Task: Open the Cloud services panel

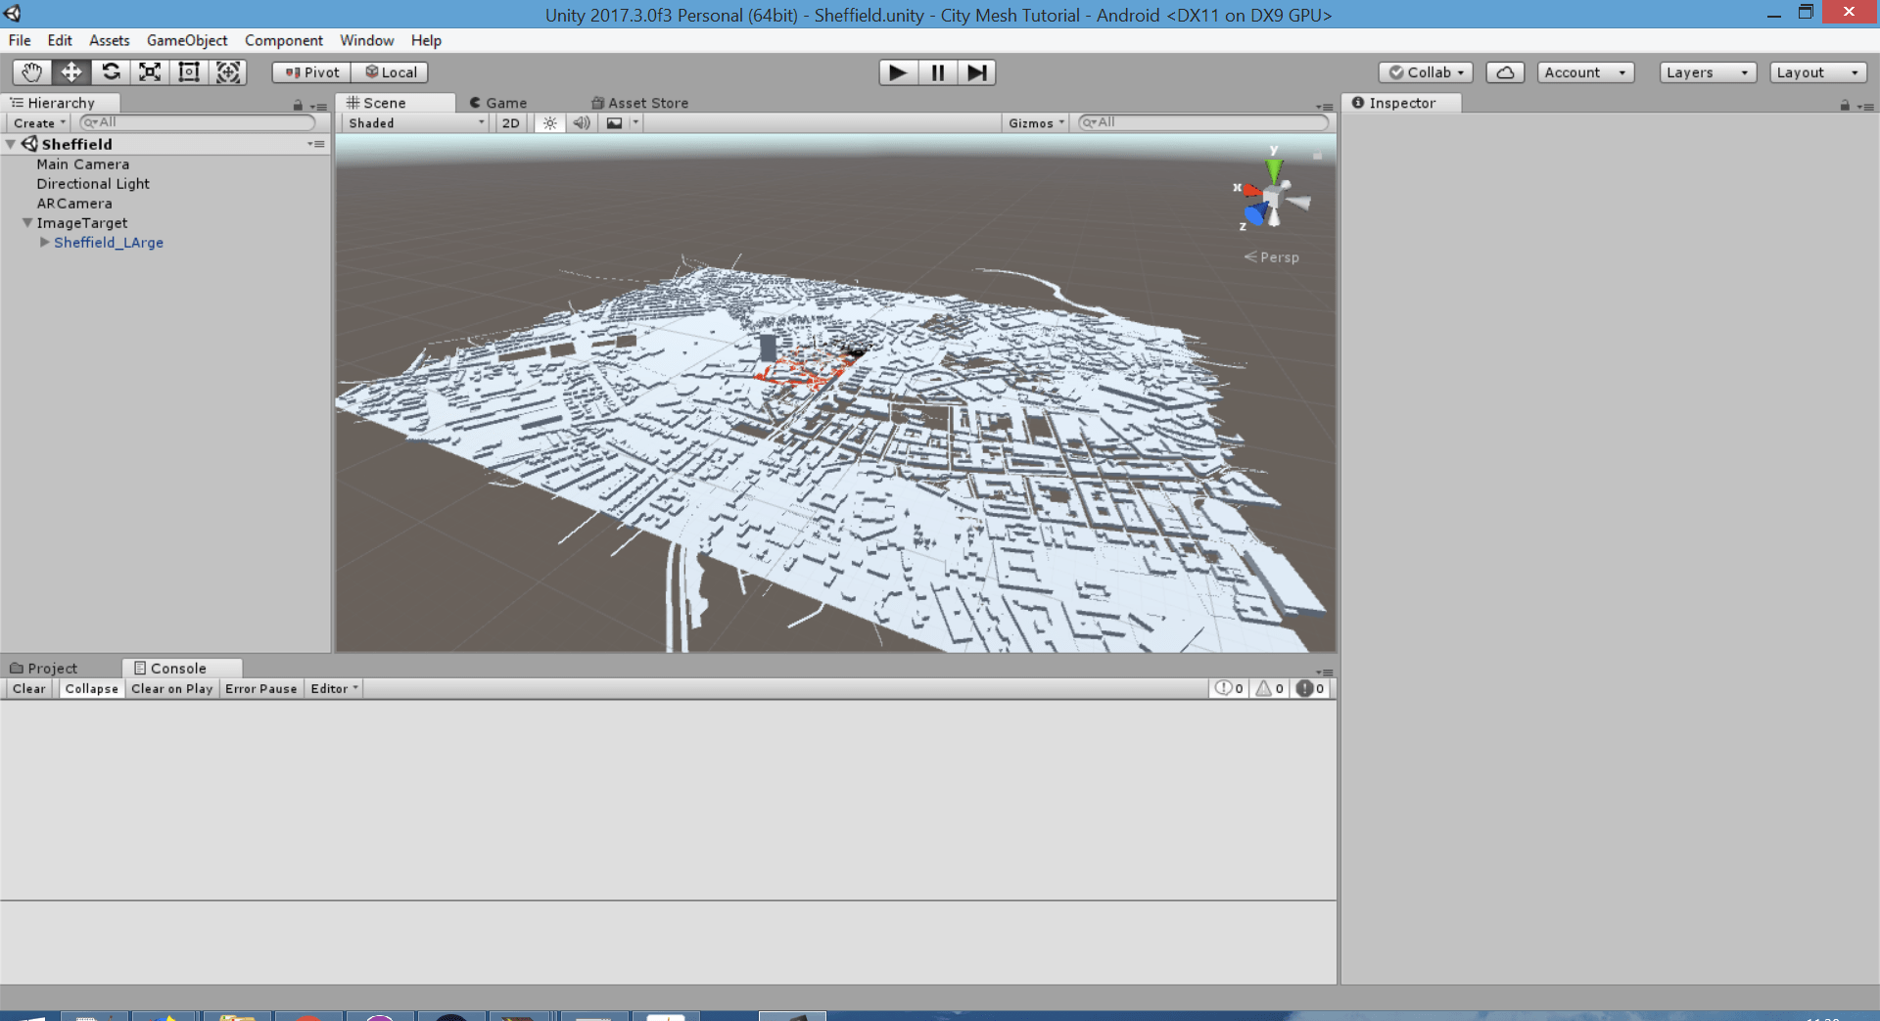Action: pos(1505,72)
